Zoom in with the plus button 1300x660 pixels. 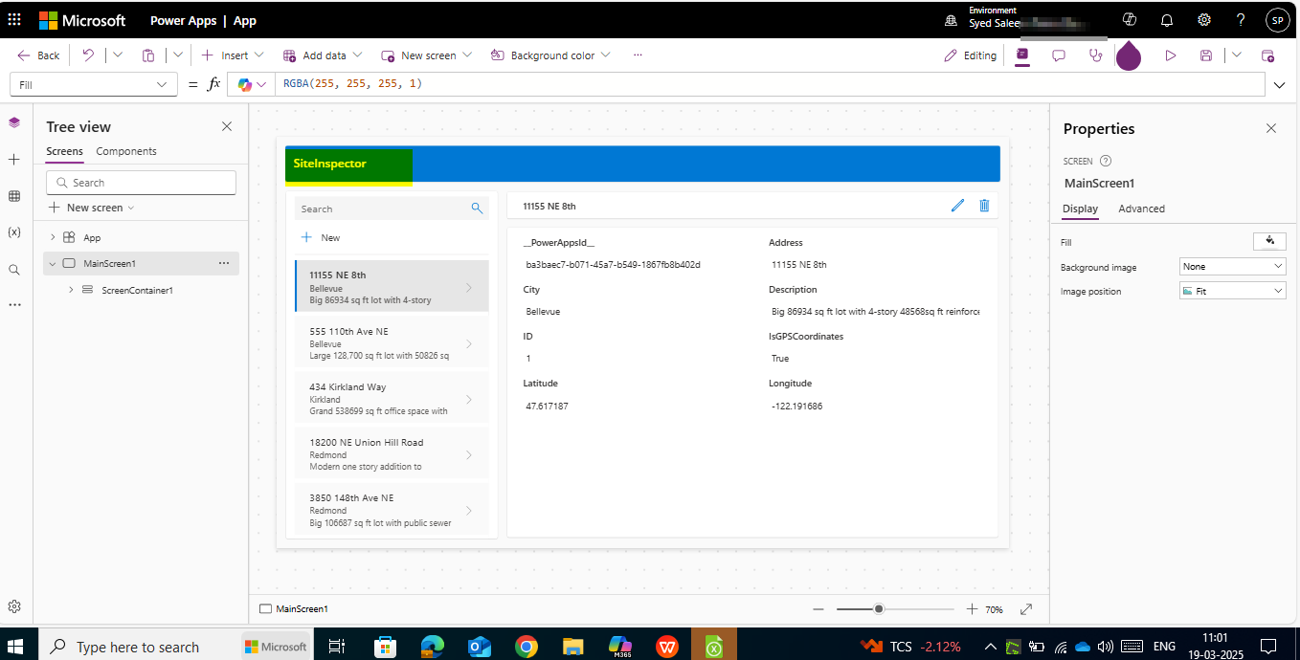[x=972, y=609]
